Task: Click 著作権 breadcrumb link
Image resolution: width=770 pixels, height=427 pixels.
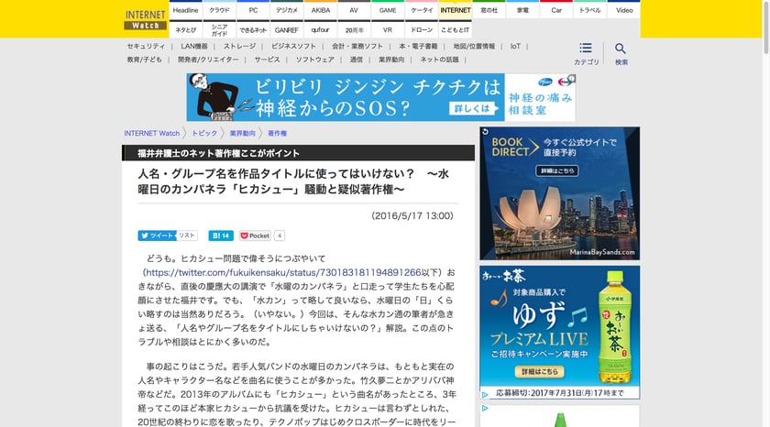Action: pyautogui.click(x=278, y=133)
